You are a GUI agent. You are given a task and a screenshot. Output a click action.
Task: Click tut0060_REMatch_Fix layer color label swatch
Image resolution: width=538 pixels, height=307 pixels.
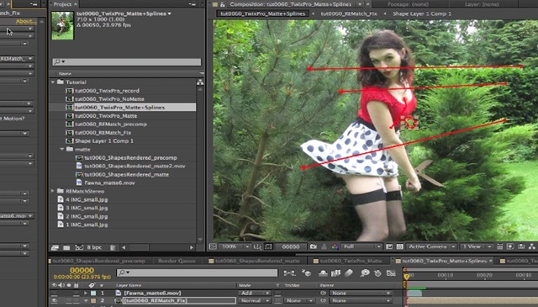tap(93, 300)
